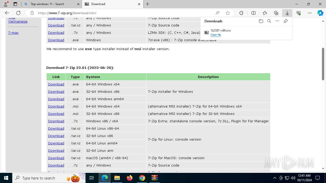Show hidden tray icons chevron
The width and height of the screenshot is (326, 183).
pyautogui.click(x=275, y=178)
